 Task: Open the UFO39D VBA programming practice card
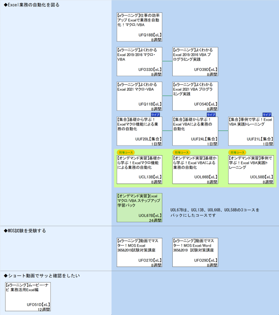click(x=195, y=62)
